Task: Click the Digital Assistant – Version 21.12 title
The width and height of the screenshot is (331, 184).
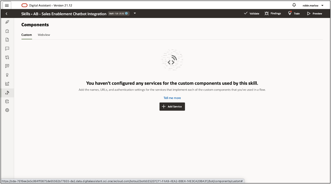Action: pos(51,6)
